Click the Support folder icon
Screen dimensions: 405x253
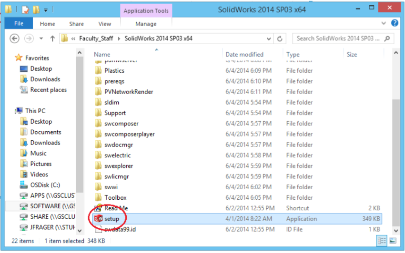(x=98, y=113)
